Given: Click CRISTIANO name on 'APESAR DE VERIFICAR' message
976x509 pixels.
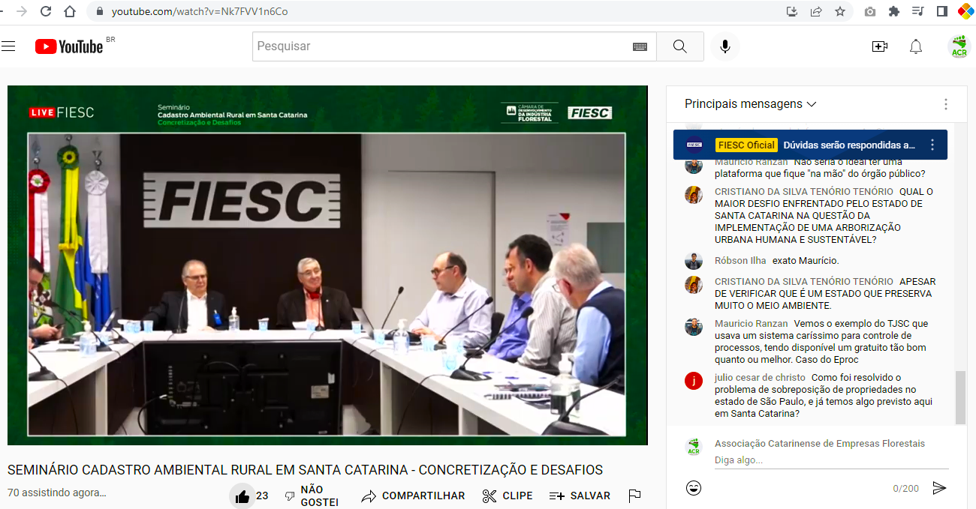Looking at the screenshot, I should [x=804, y=282].
